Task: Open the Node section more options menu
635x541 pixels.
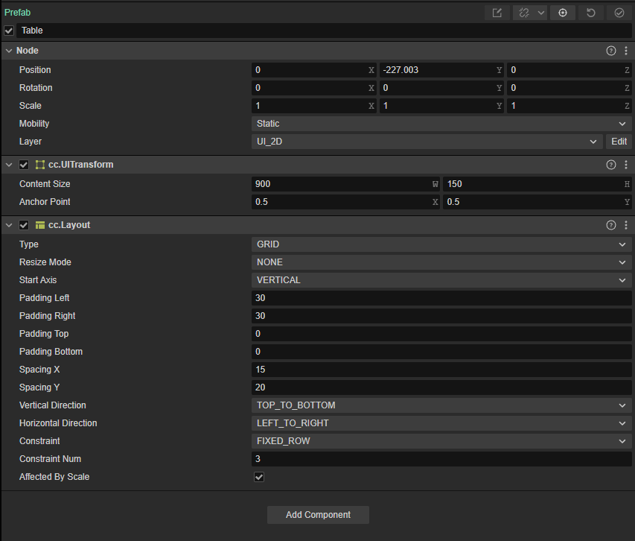Action: (625, 51)
